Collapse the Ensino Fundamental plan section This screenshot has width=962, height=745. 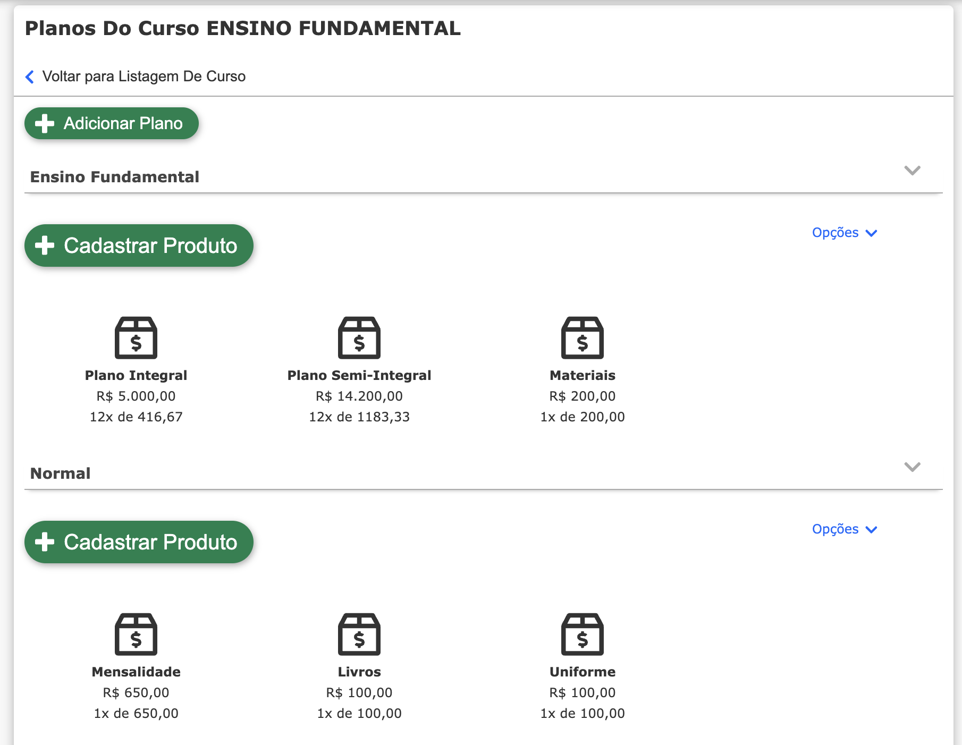coord(912,171)
